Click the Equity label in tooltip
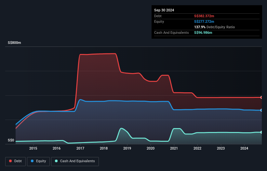 pos(159,21)
